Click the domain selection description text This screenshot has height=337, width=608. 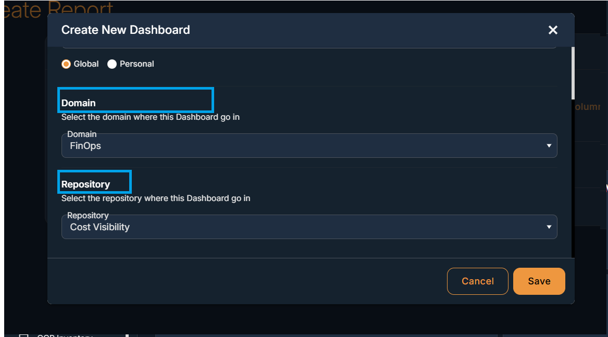click(151, 117)
